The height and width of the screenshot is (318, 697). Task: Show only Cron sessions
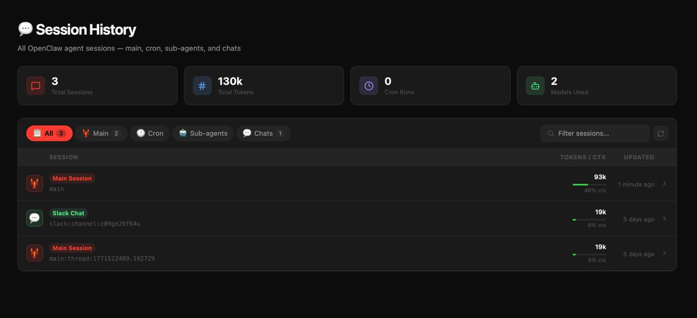150,133
